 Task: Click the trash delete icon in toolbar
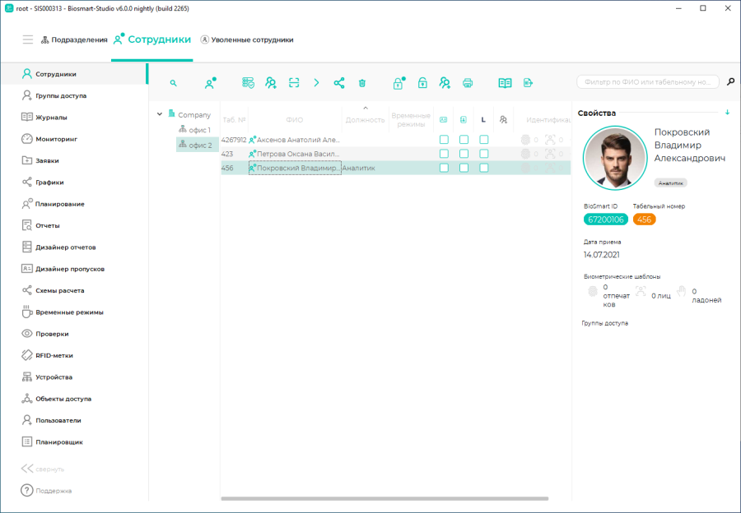362,83
